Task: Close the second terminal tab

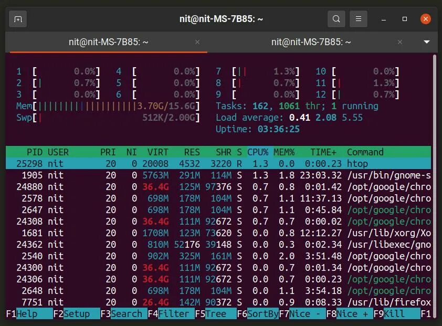Action: click(399, 43)
